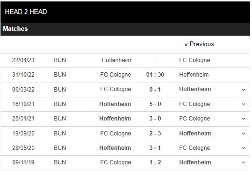
Task: Select the Matches tab header
Action: [15, 28]
